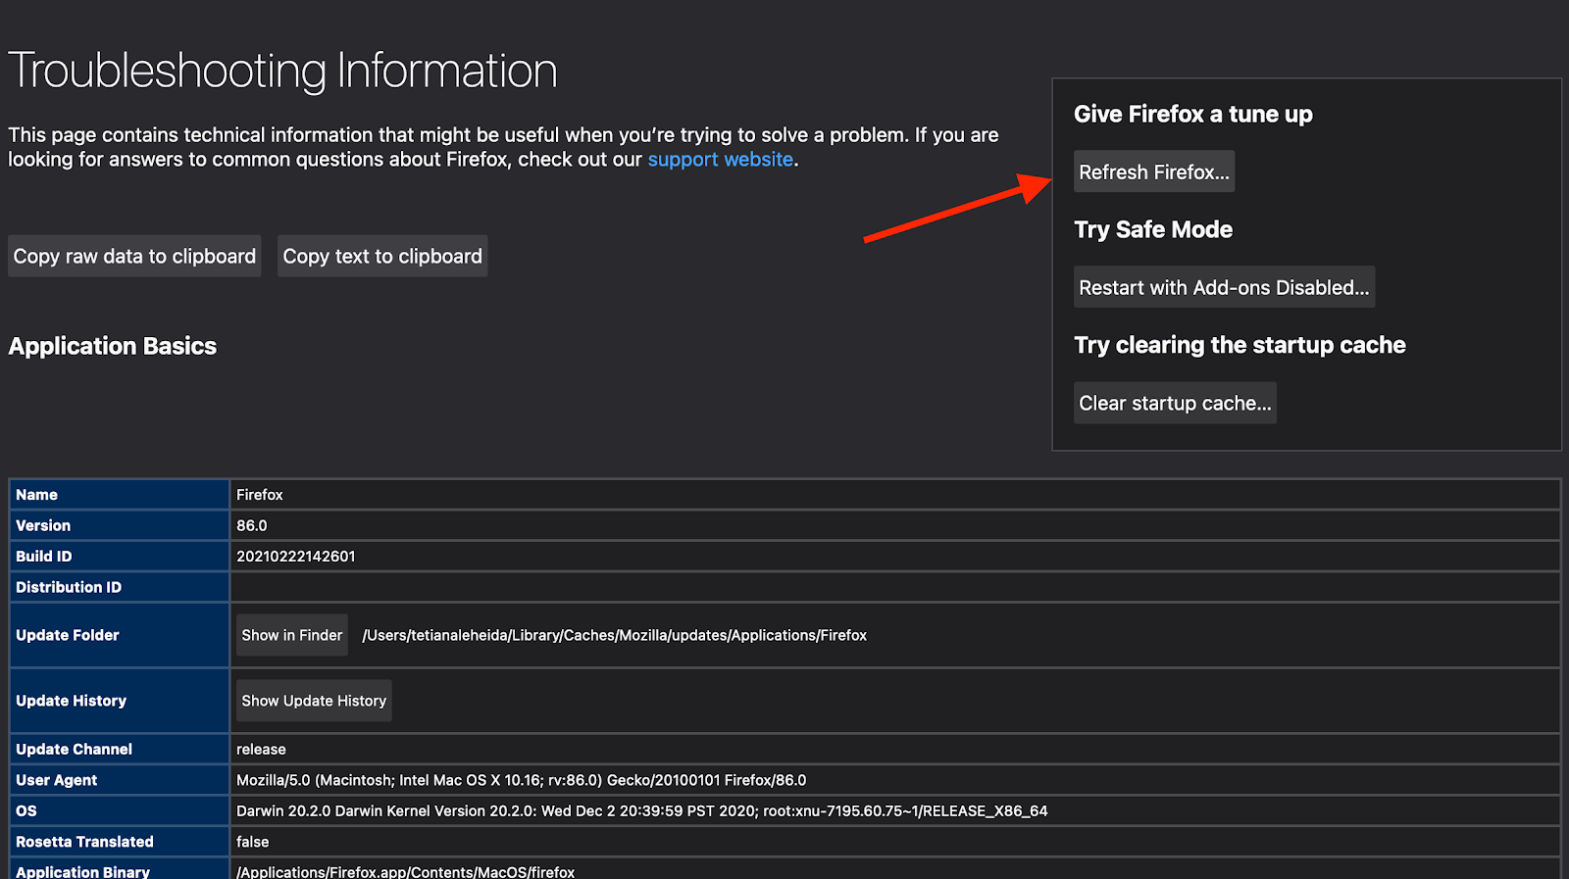The width and height of the screenshot is (1569, 879).
Task: Open the support website link
Action: [721, 160]
